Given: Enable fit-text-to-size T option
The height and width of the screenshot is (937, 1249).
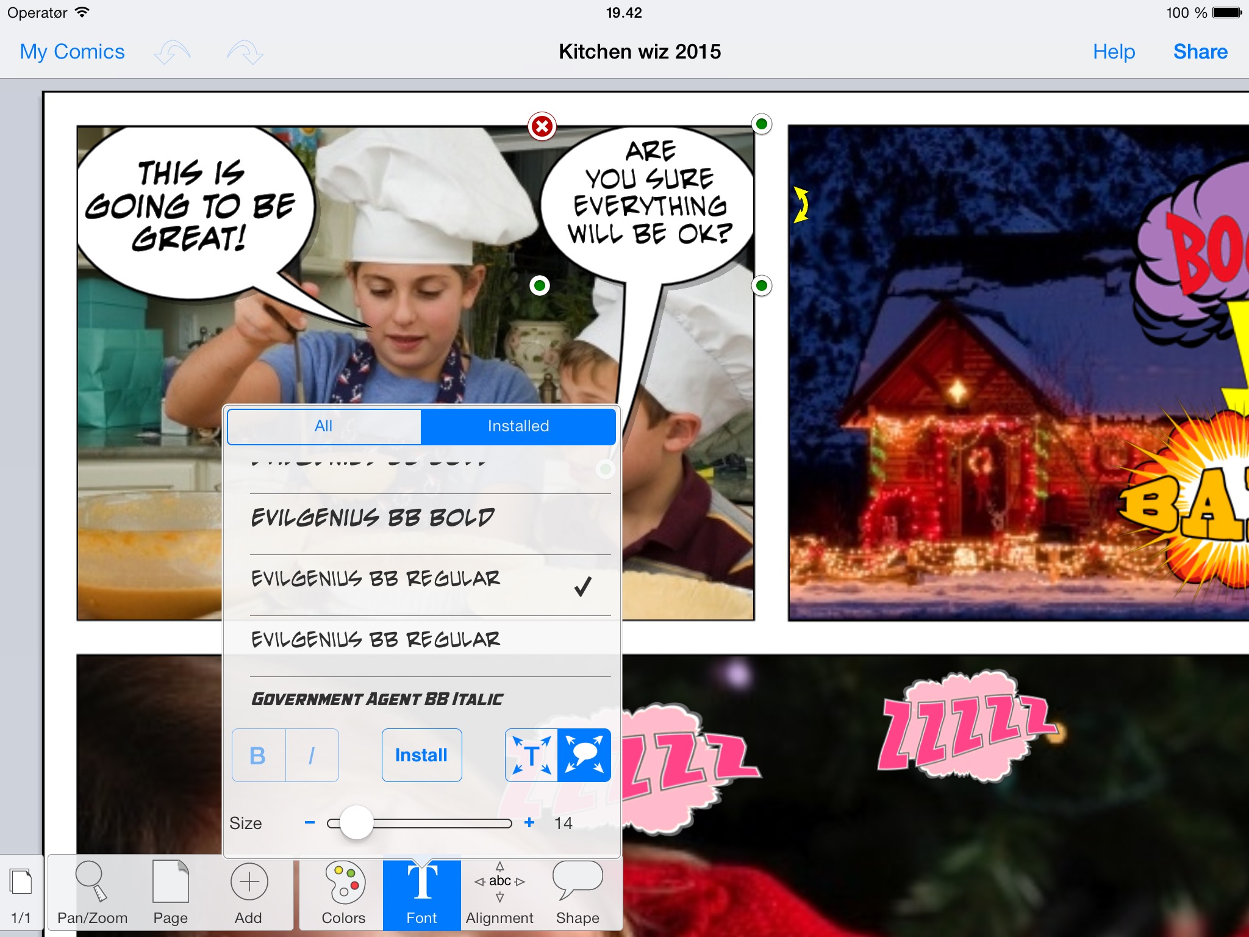Looking at the screenshot, I should [531, 755].
